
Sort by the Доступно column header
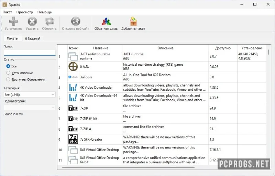[223, 48]
